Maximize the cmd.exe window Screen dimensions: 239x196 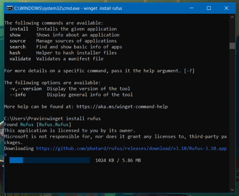coord(209,8)
